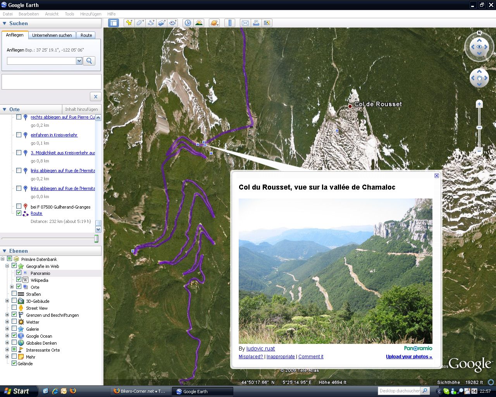Collapse the Ebenen panel triangle
Viewport: 496px width, 397px height.
(x=5, y=251)
